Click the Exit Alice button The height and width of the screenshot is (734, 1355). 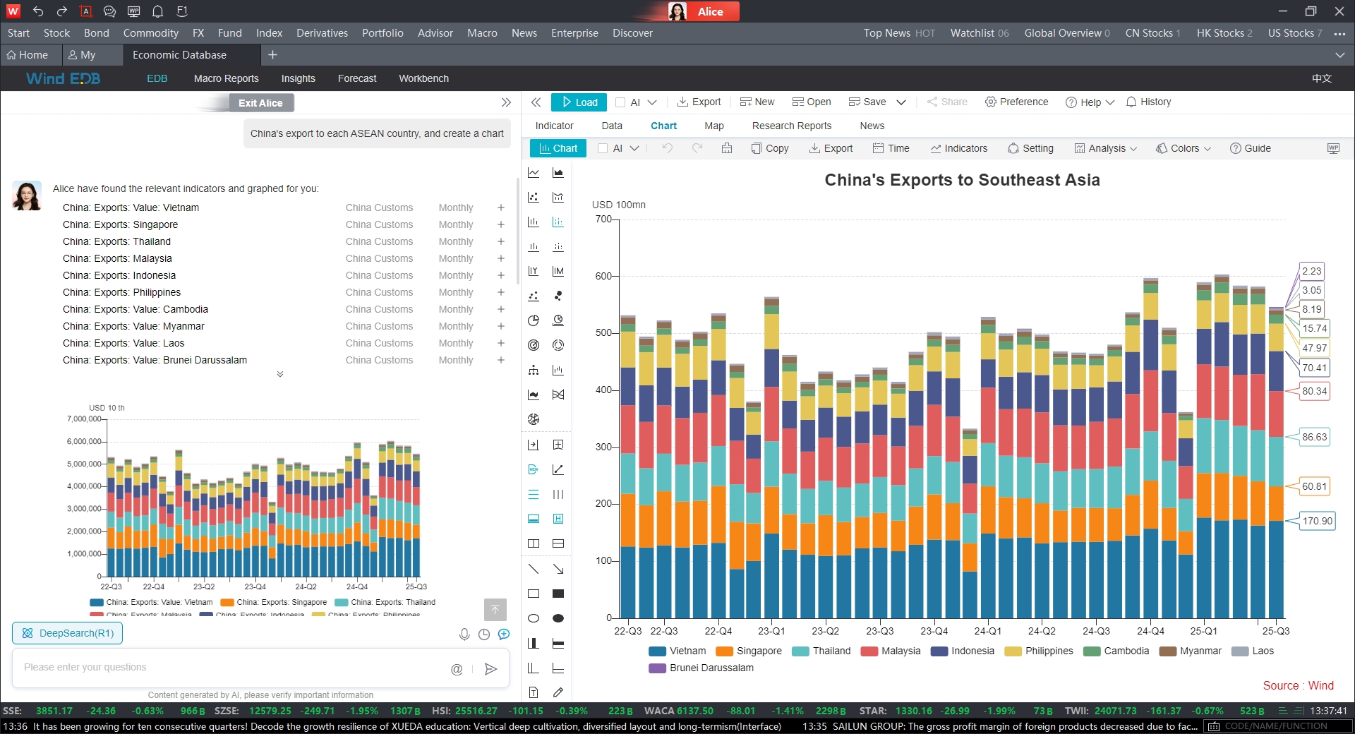260,103
